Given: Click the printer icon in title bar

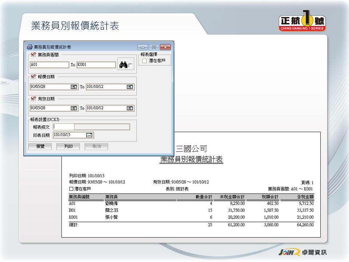Looking at the screenshot, I should coord(29,47).
